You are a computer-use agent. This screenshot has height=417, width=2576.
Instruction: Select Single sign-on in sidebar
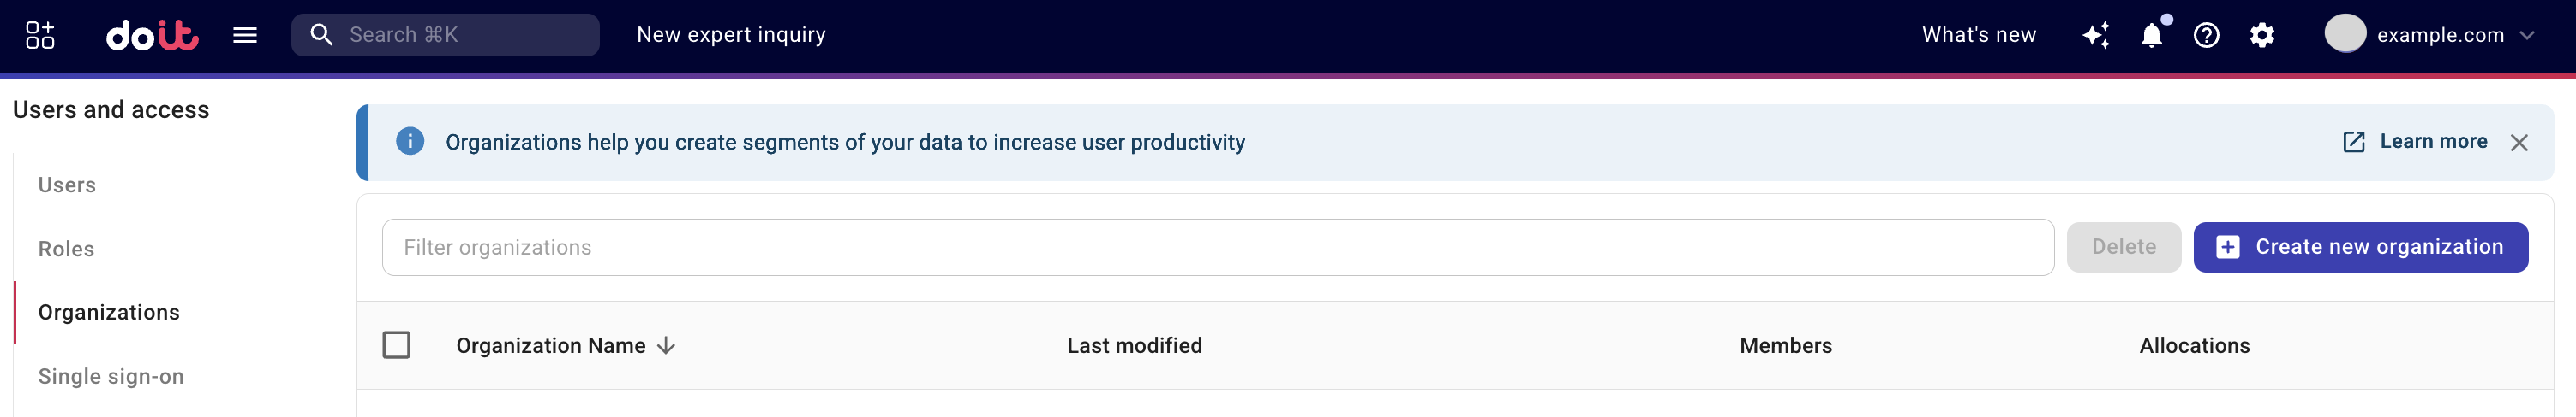click(111, 377)
